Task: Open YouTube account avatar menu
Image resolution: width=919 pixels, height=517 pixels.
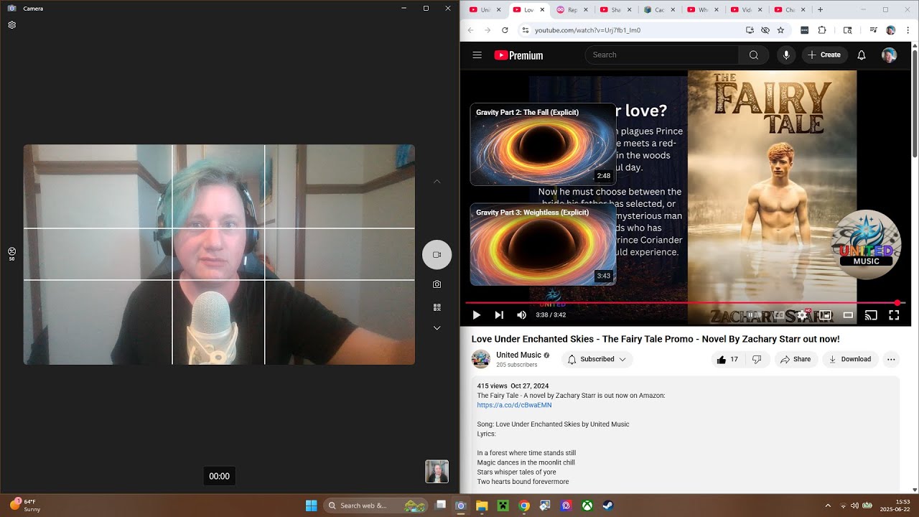Action: tap(889, 55)
